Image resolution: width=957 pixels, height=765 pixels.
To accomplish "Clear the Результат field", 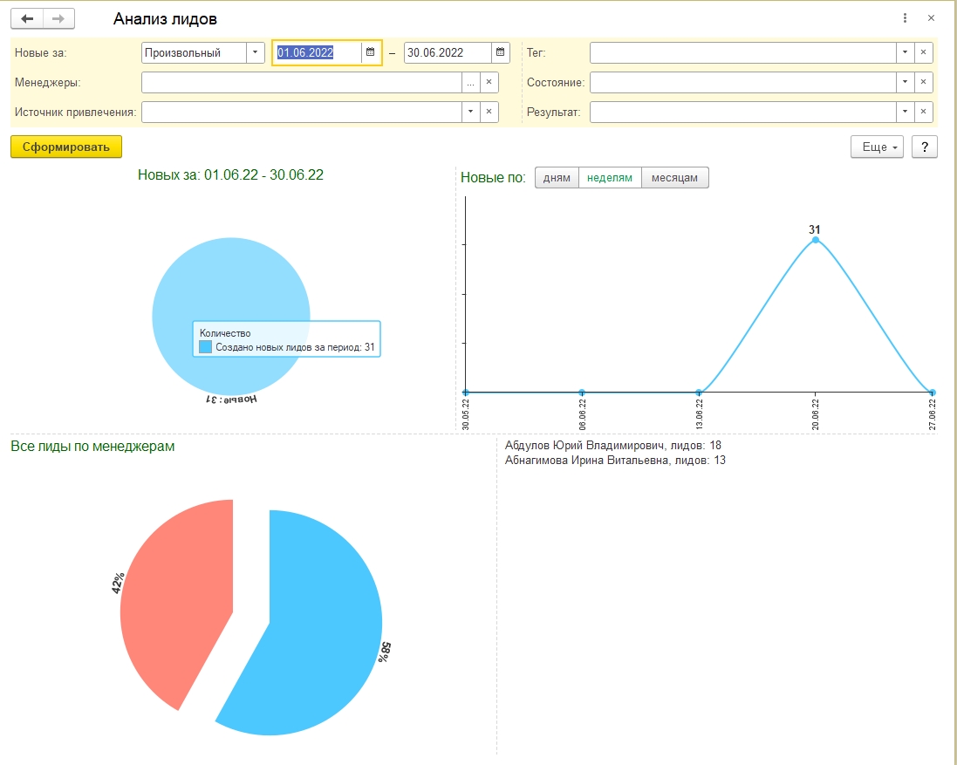I will pos(924,112).
